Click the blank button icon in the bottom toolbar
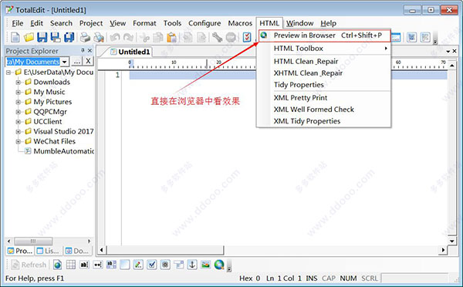The height and width of the screenshot is (287, 463). click(x=124, y=265)
